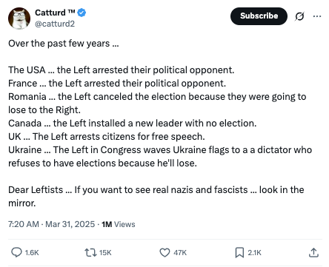This screenshot has height=267, width=329.
Task: Click the Grok explain-post icon
Action: tap(299, 16)
